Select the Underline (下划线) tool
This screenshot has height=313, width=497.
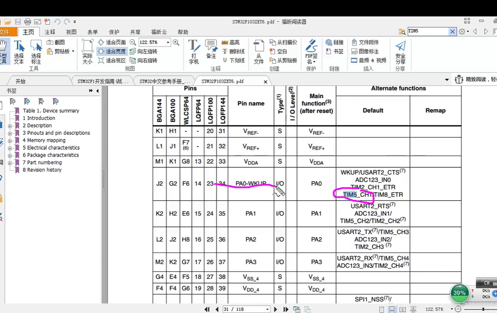pyautogui.click(x=233, y=60)
